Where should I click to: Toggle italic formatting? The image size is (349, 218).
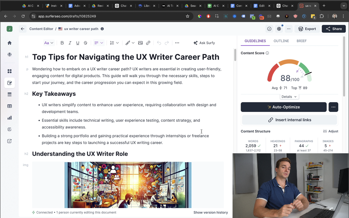(70, 43)
